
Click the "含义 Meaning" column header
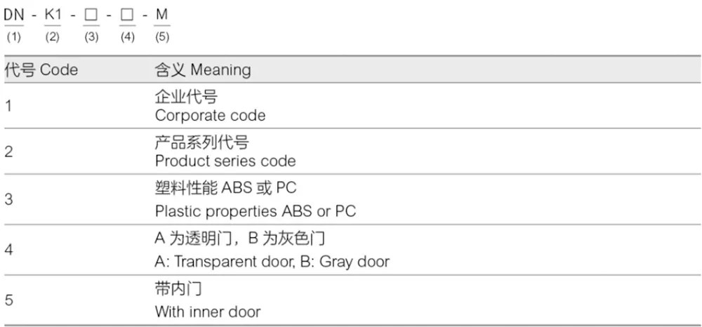coord(202,70)
